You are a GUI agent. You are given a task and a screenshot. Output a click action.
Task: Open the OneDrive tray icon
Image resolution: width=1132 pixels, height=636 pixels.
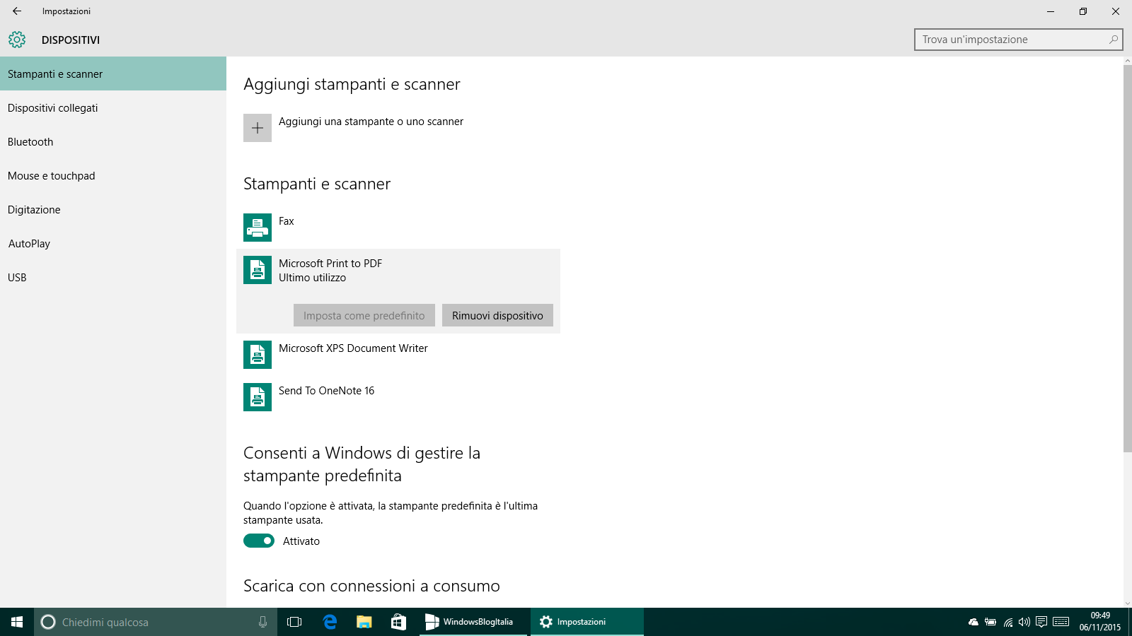tap(974, 622)
